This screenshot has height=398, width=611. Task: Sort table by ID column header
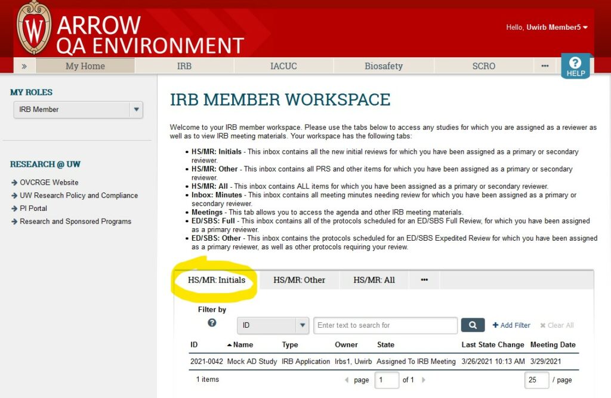pos(194,345)
